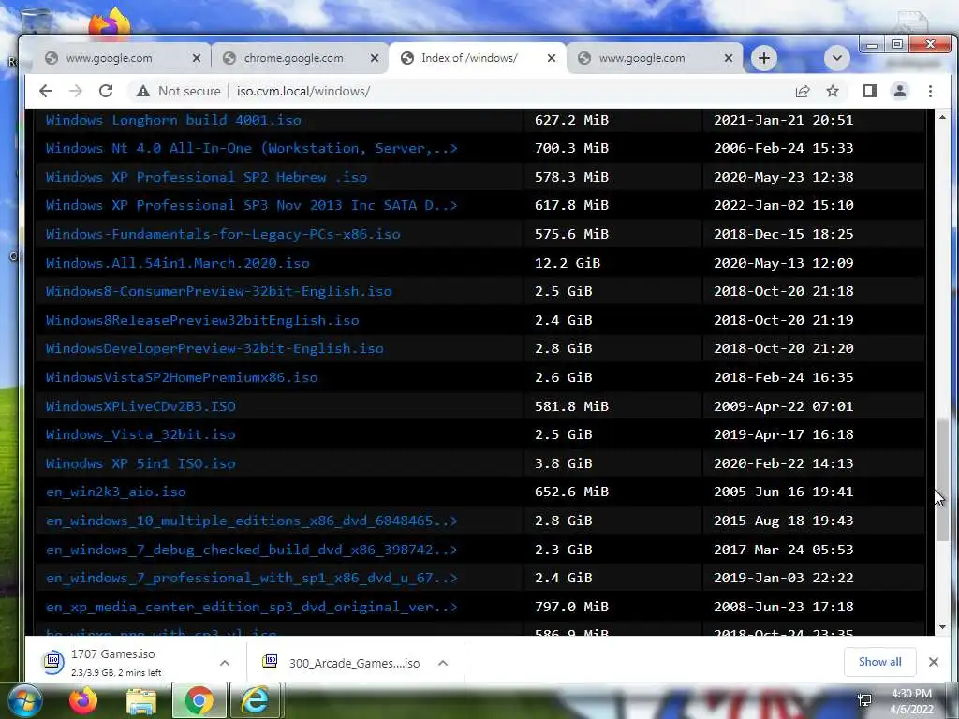
Task: Launch Firefox from the taskbar
Action: (83, 701)
